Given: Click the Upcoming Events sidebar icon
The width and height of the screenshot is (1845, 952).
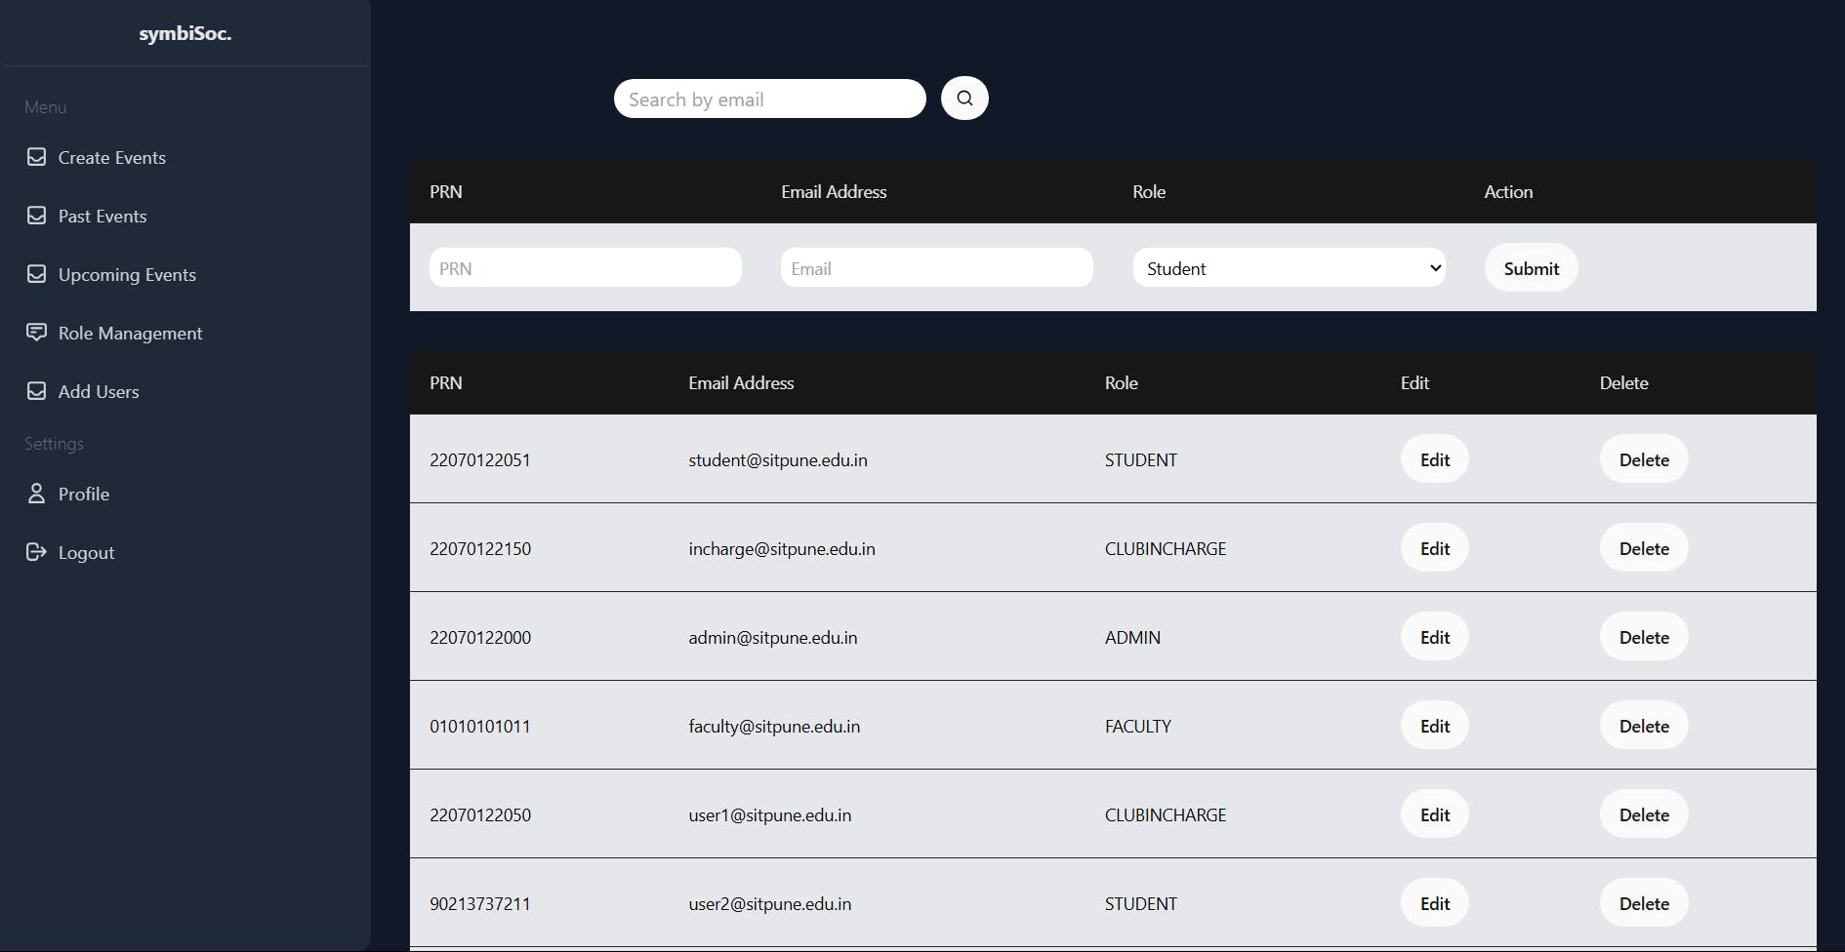Looking at the screenshot, I should (36, 274).
